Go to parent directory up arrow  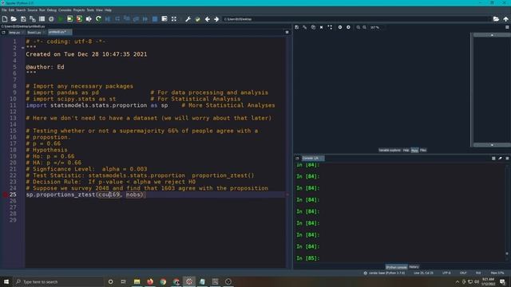(x=505, y=19)
